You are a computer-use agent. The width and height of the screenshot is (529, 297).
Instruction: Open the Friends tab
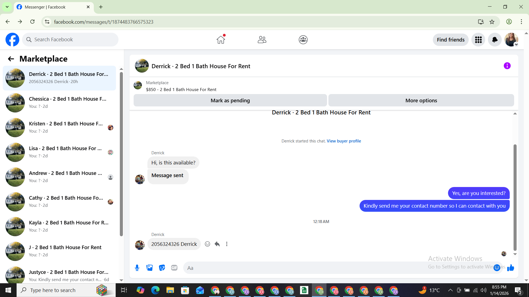pyautogui.click(x=262, y=40)
